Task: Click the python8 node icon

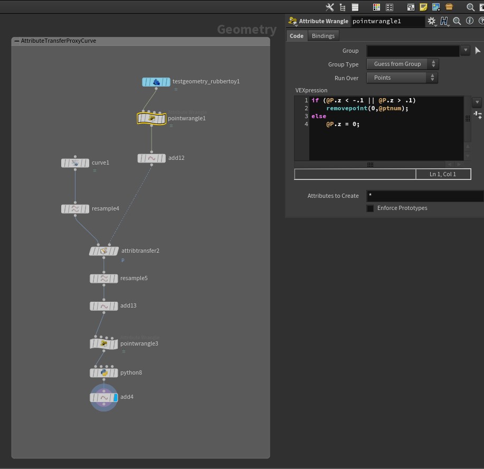Action: pyautogui.click(x=104, y=373)
